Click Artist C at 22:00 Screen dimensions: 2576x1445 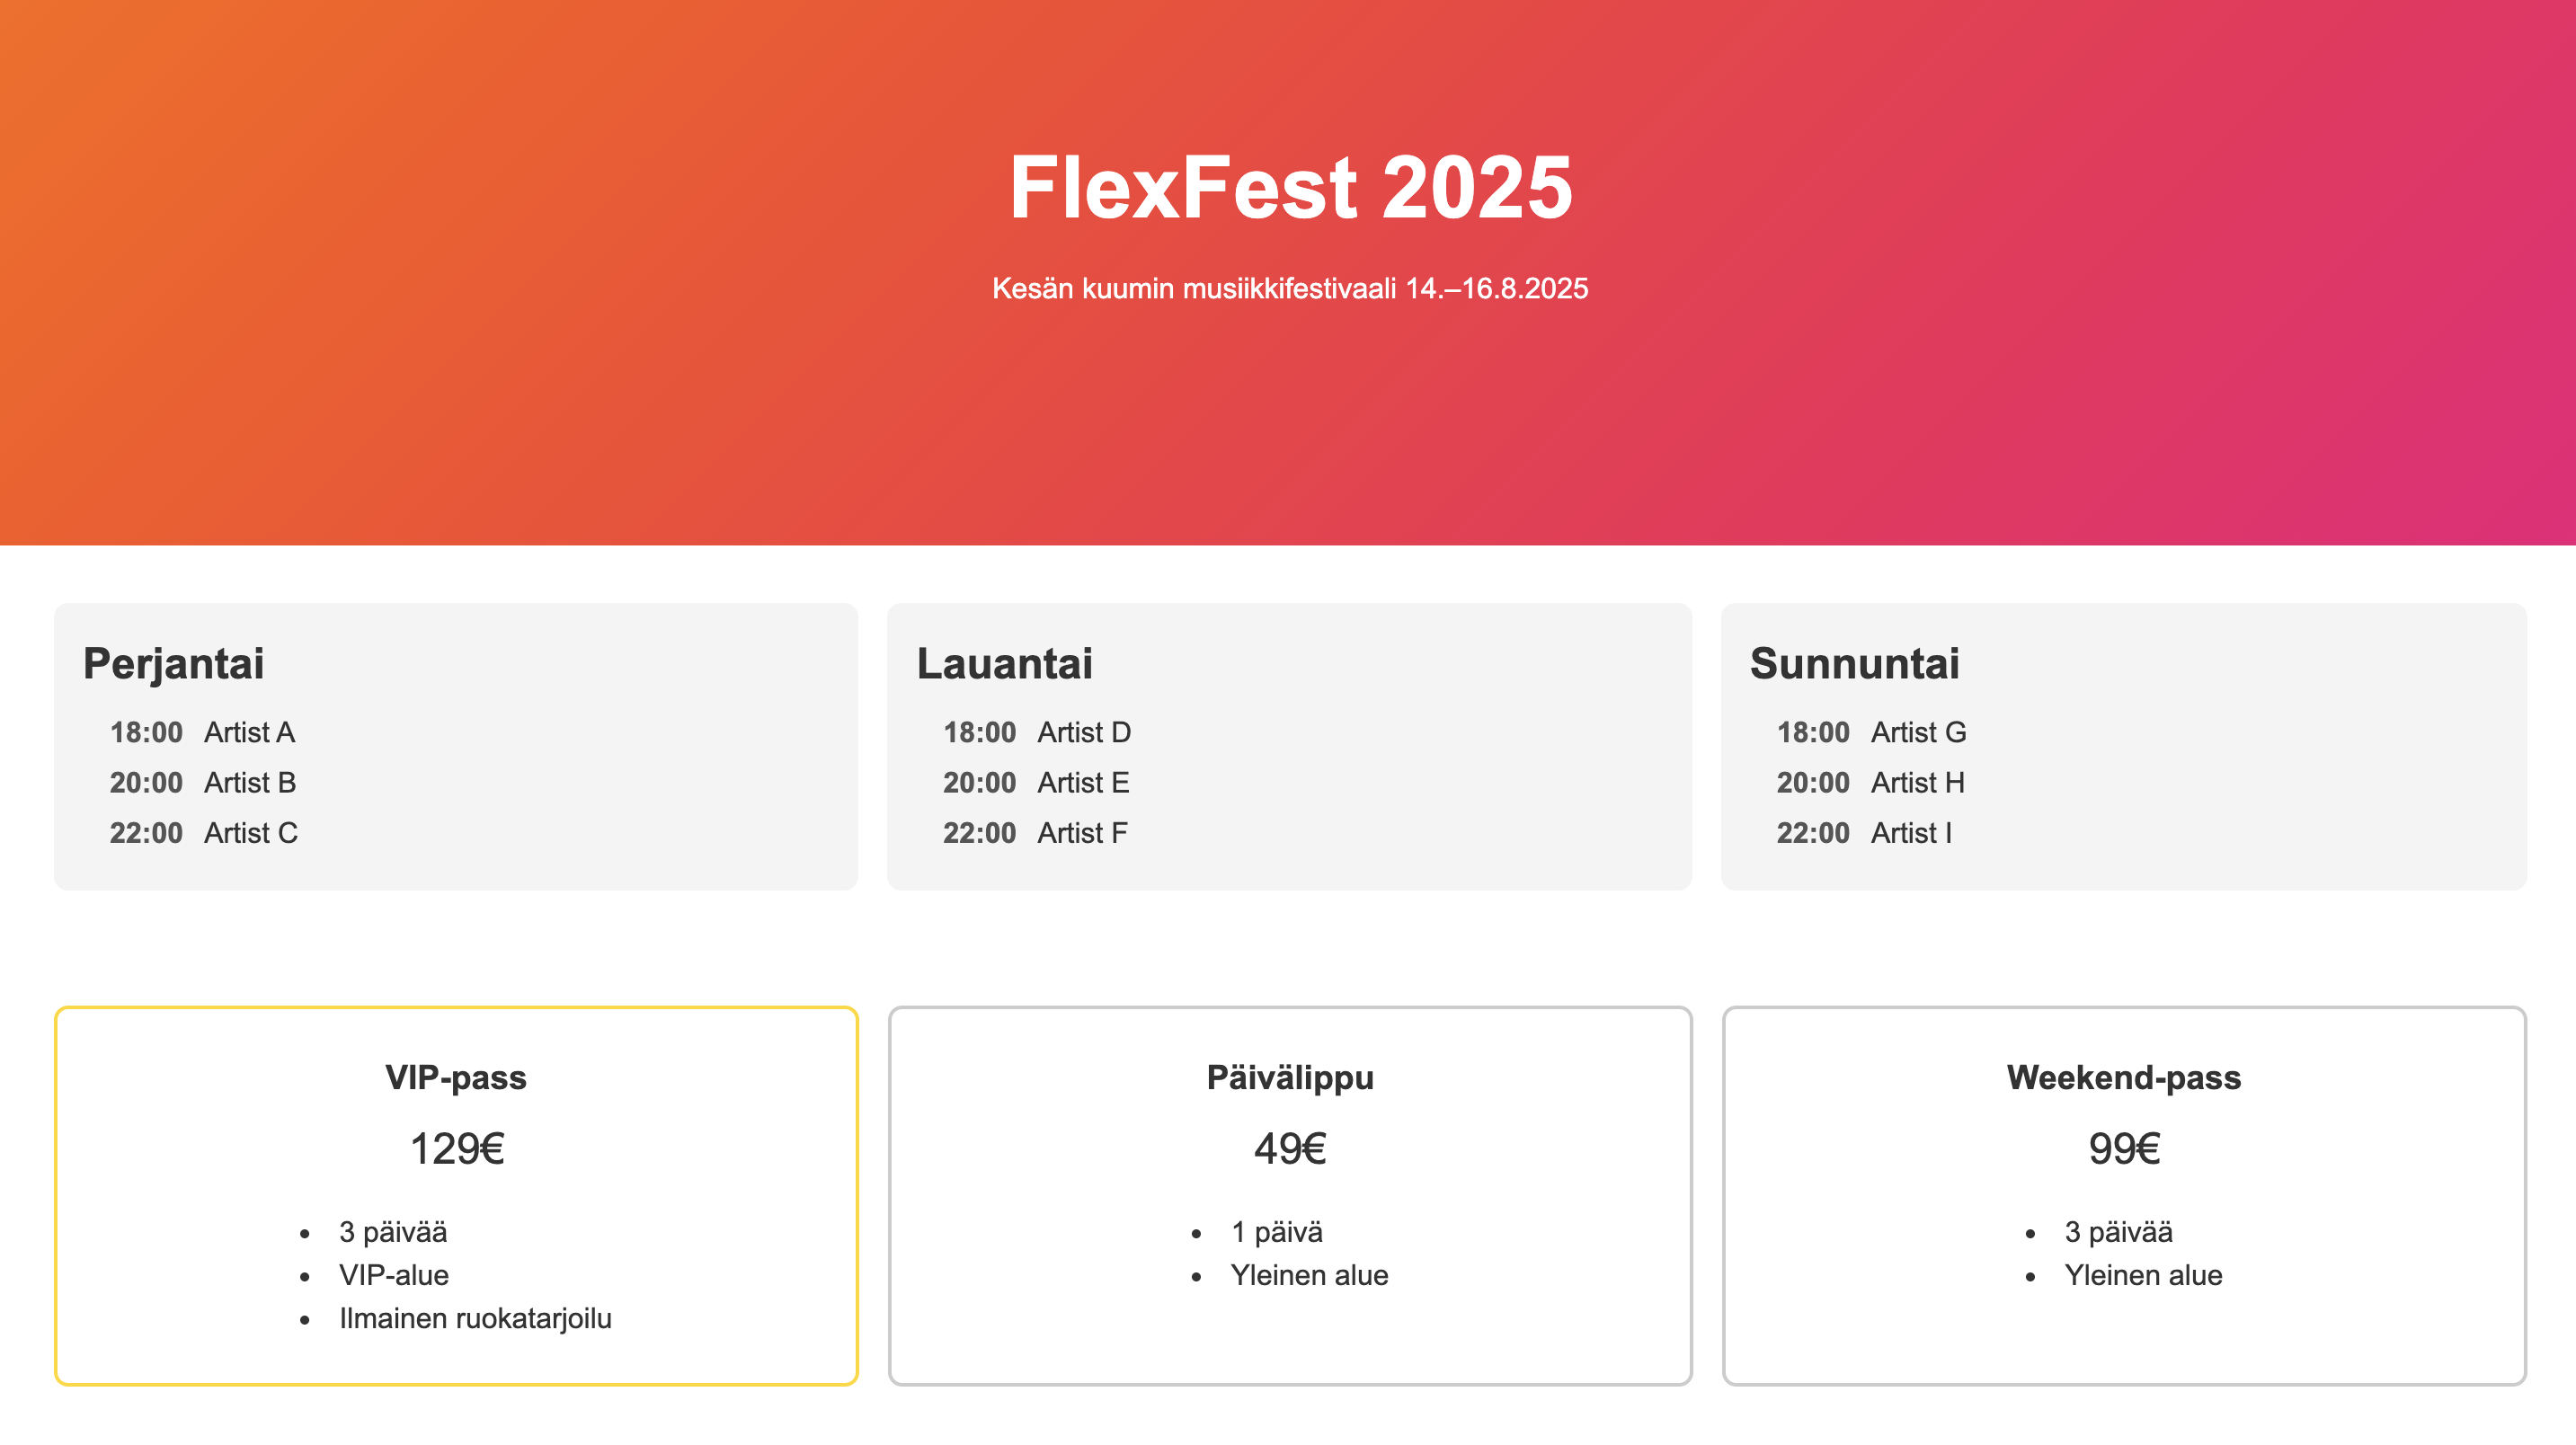pyautogui.click(x=250, y=832)
